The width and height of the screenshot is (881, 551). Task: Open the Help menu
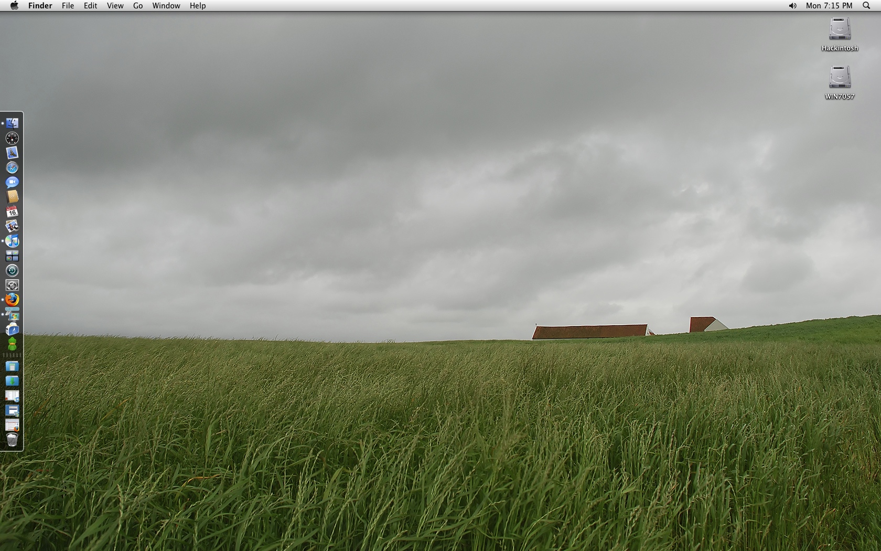[198, 6]
